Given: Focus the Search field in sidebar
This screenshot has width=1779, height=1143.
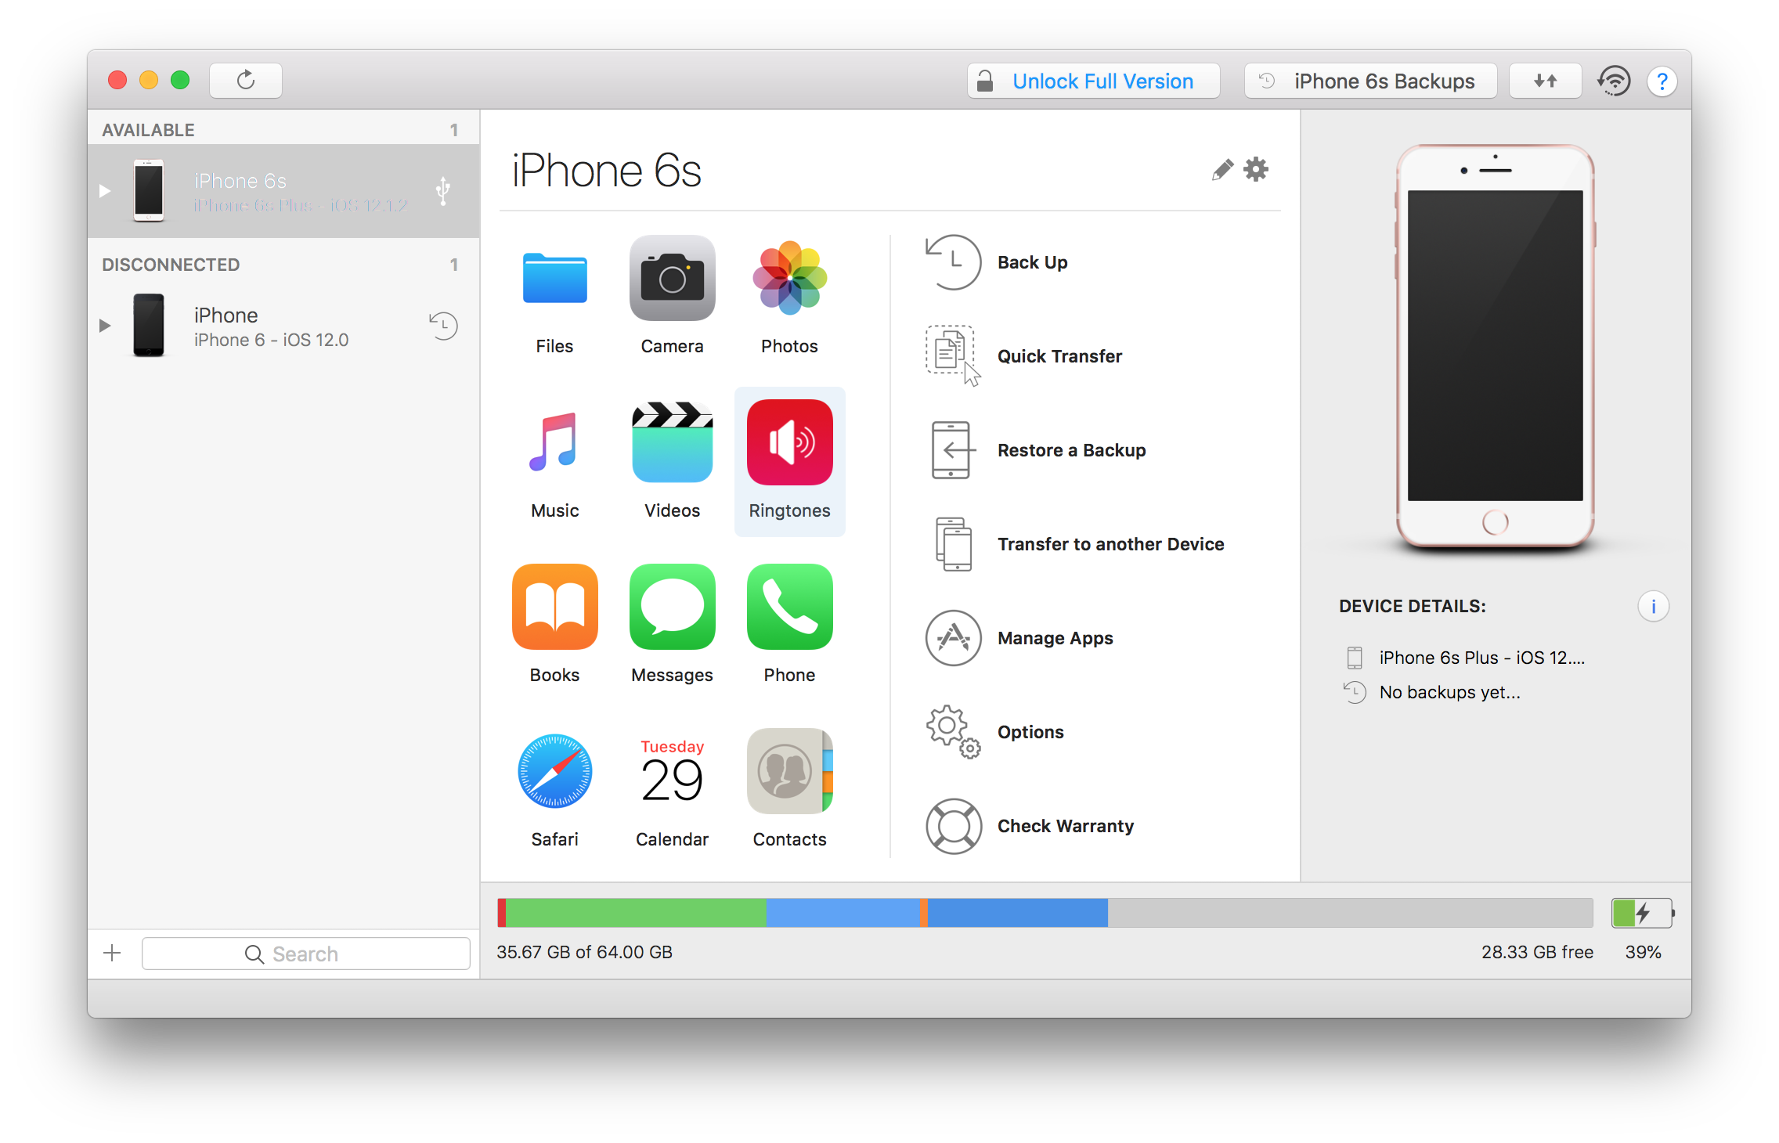Looking at the screenshot, I should click(x=305, y=953).
